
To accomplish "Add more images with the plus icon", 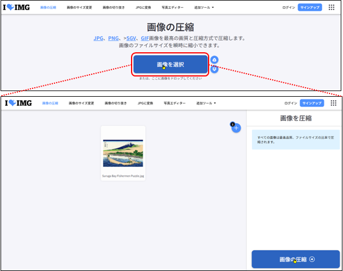I will (x=236, y=128).
